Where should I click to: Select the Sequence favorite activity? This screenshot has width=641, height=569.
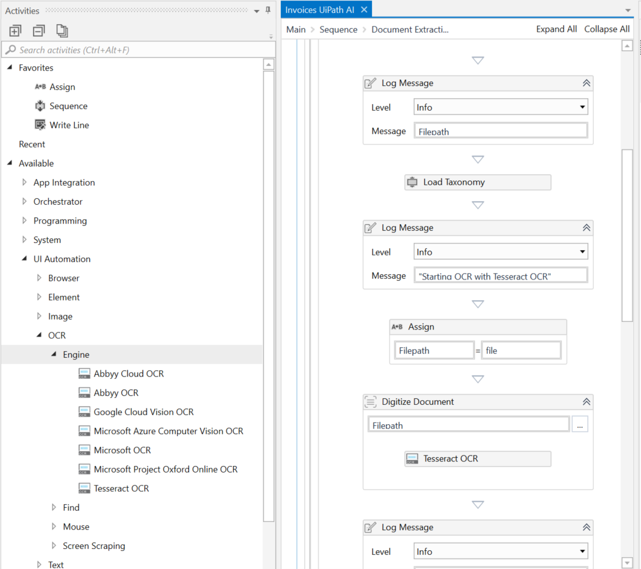[x=68, y=106]
